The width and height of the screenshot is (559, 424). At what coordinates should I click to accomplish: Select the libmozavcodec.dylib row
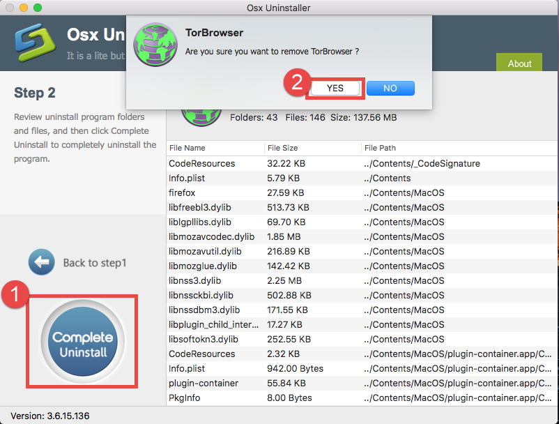point(362,236)
